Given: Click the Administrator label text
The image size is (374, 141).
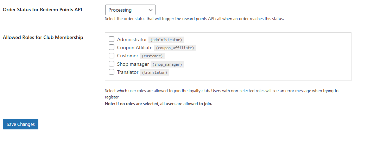Looking at the screenshot, I should [x=132, y=39].
